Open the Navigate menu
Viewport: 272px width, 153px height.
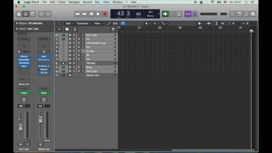[x=74, y=2]
